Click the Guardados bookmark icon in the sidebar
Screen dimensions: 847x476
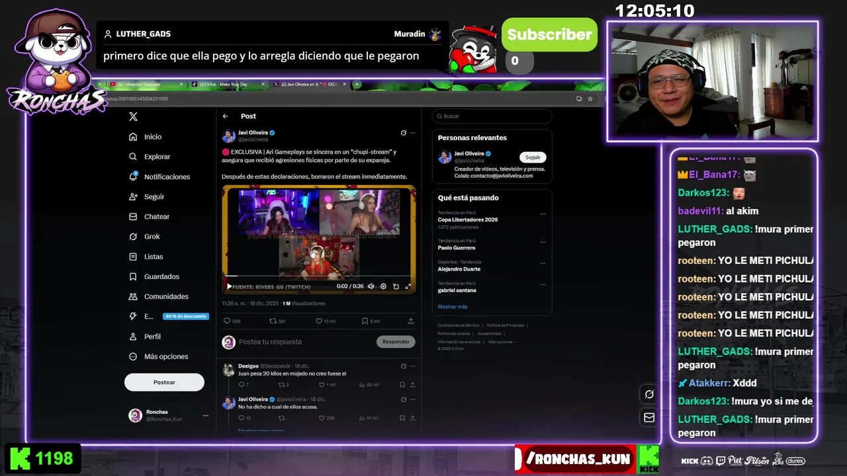click(x=133, y=276)
